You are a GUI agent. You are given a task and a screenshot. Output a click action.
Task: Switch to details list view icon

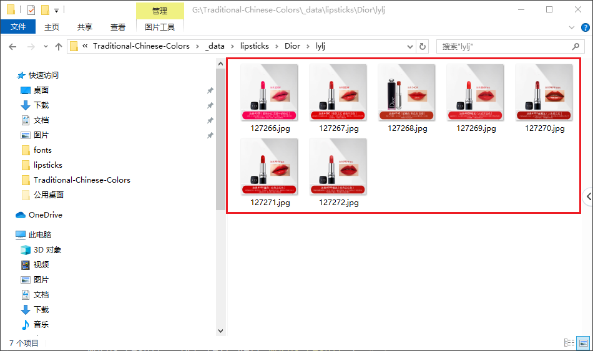569,343
